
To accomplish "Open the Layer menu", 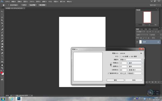I will tap(26, 2).
